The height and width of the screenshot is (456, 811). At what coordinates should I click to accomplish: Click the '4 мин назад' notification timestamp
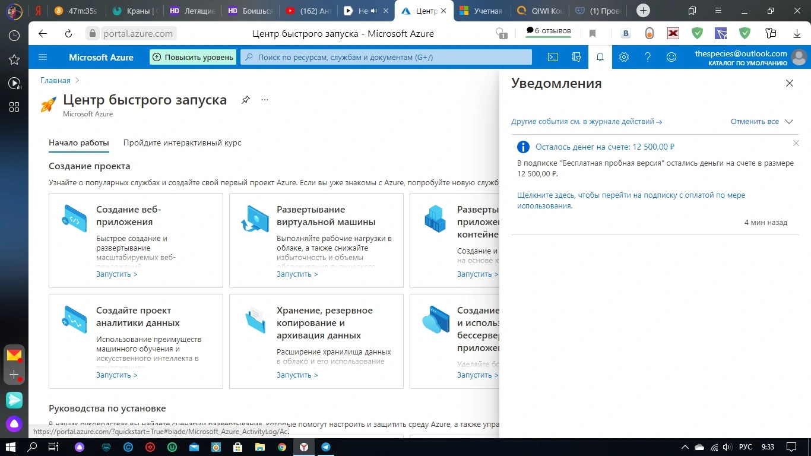(x=766, y=223)
